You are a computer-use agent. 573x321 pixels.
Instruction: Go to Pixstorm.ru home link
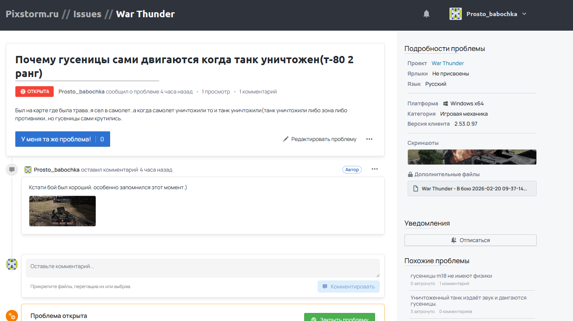pos(32,14)
